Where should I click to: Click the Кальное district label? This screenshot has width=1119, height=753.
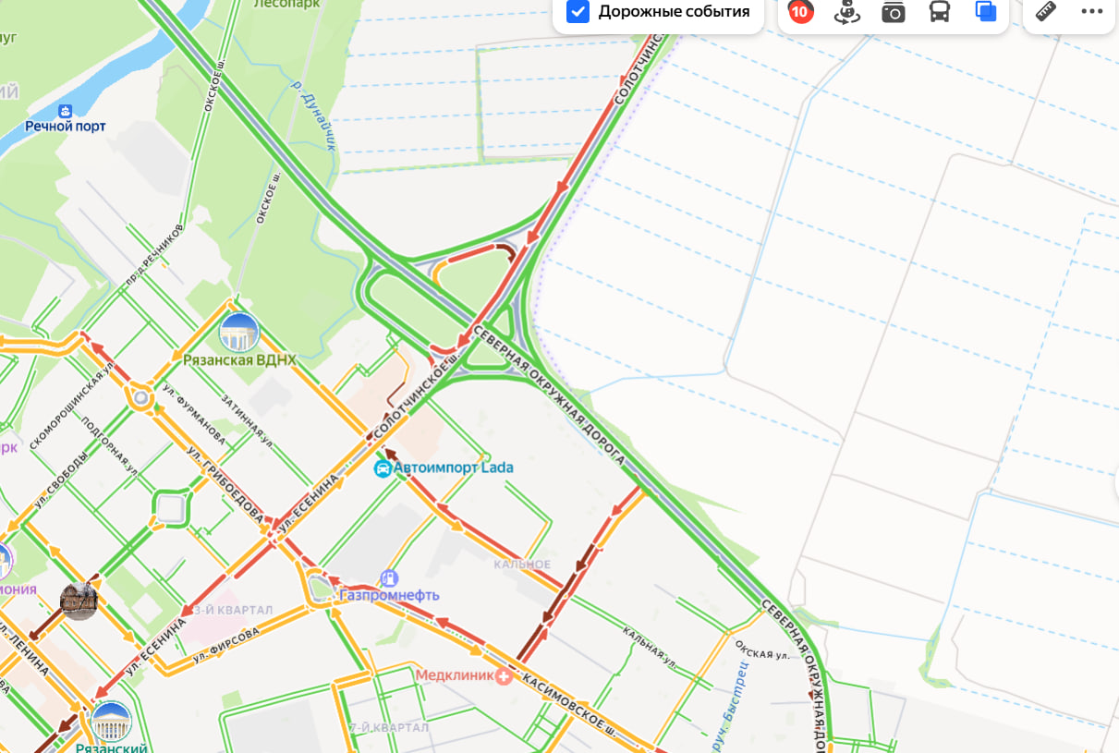[522, 565]
